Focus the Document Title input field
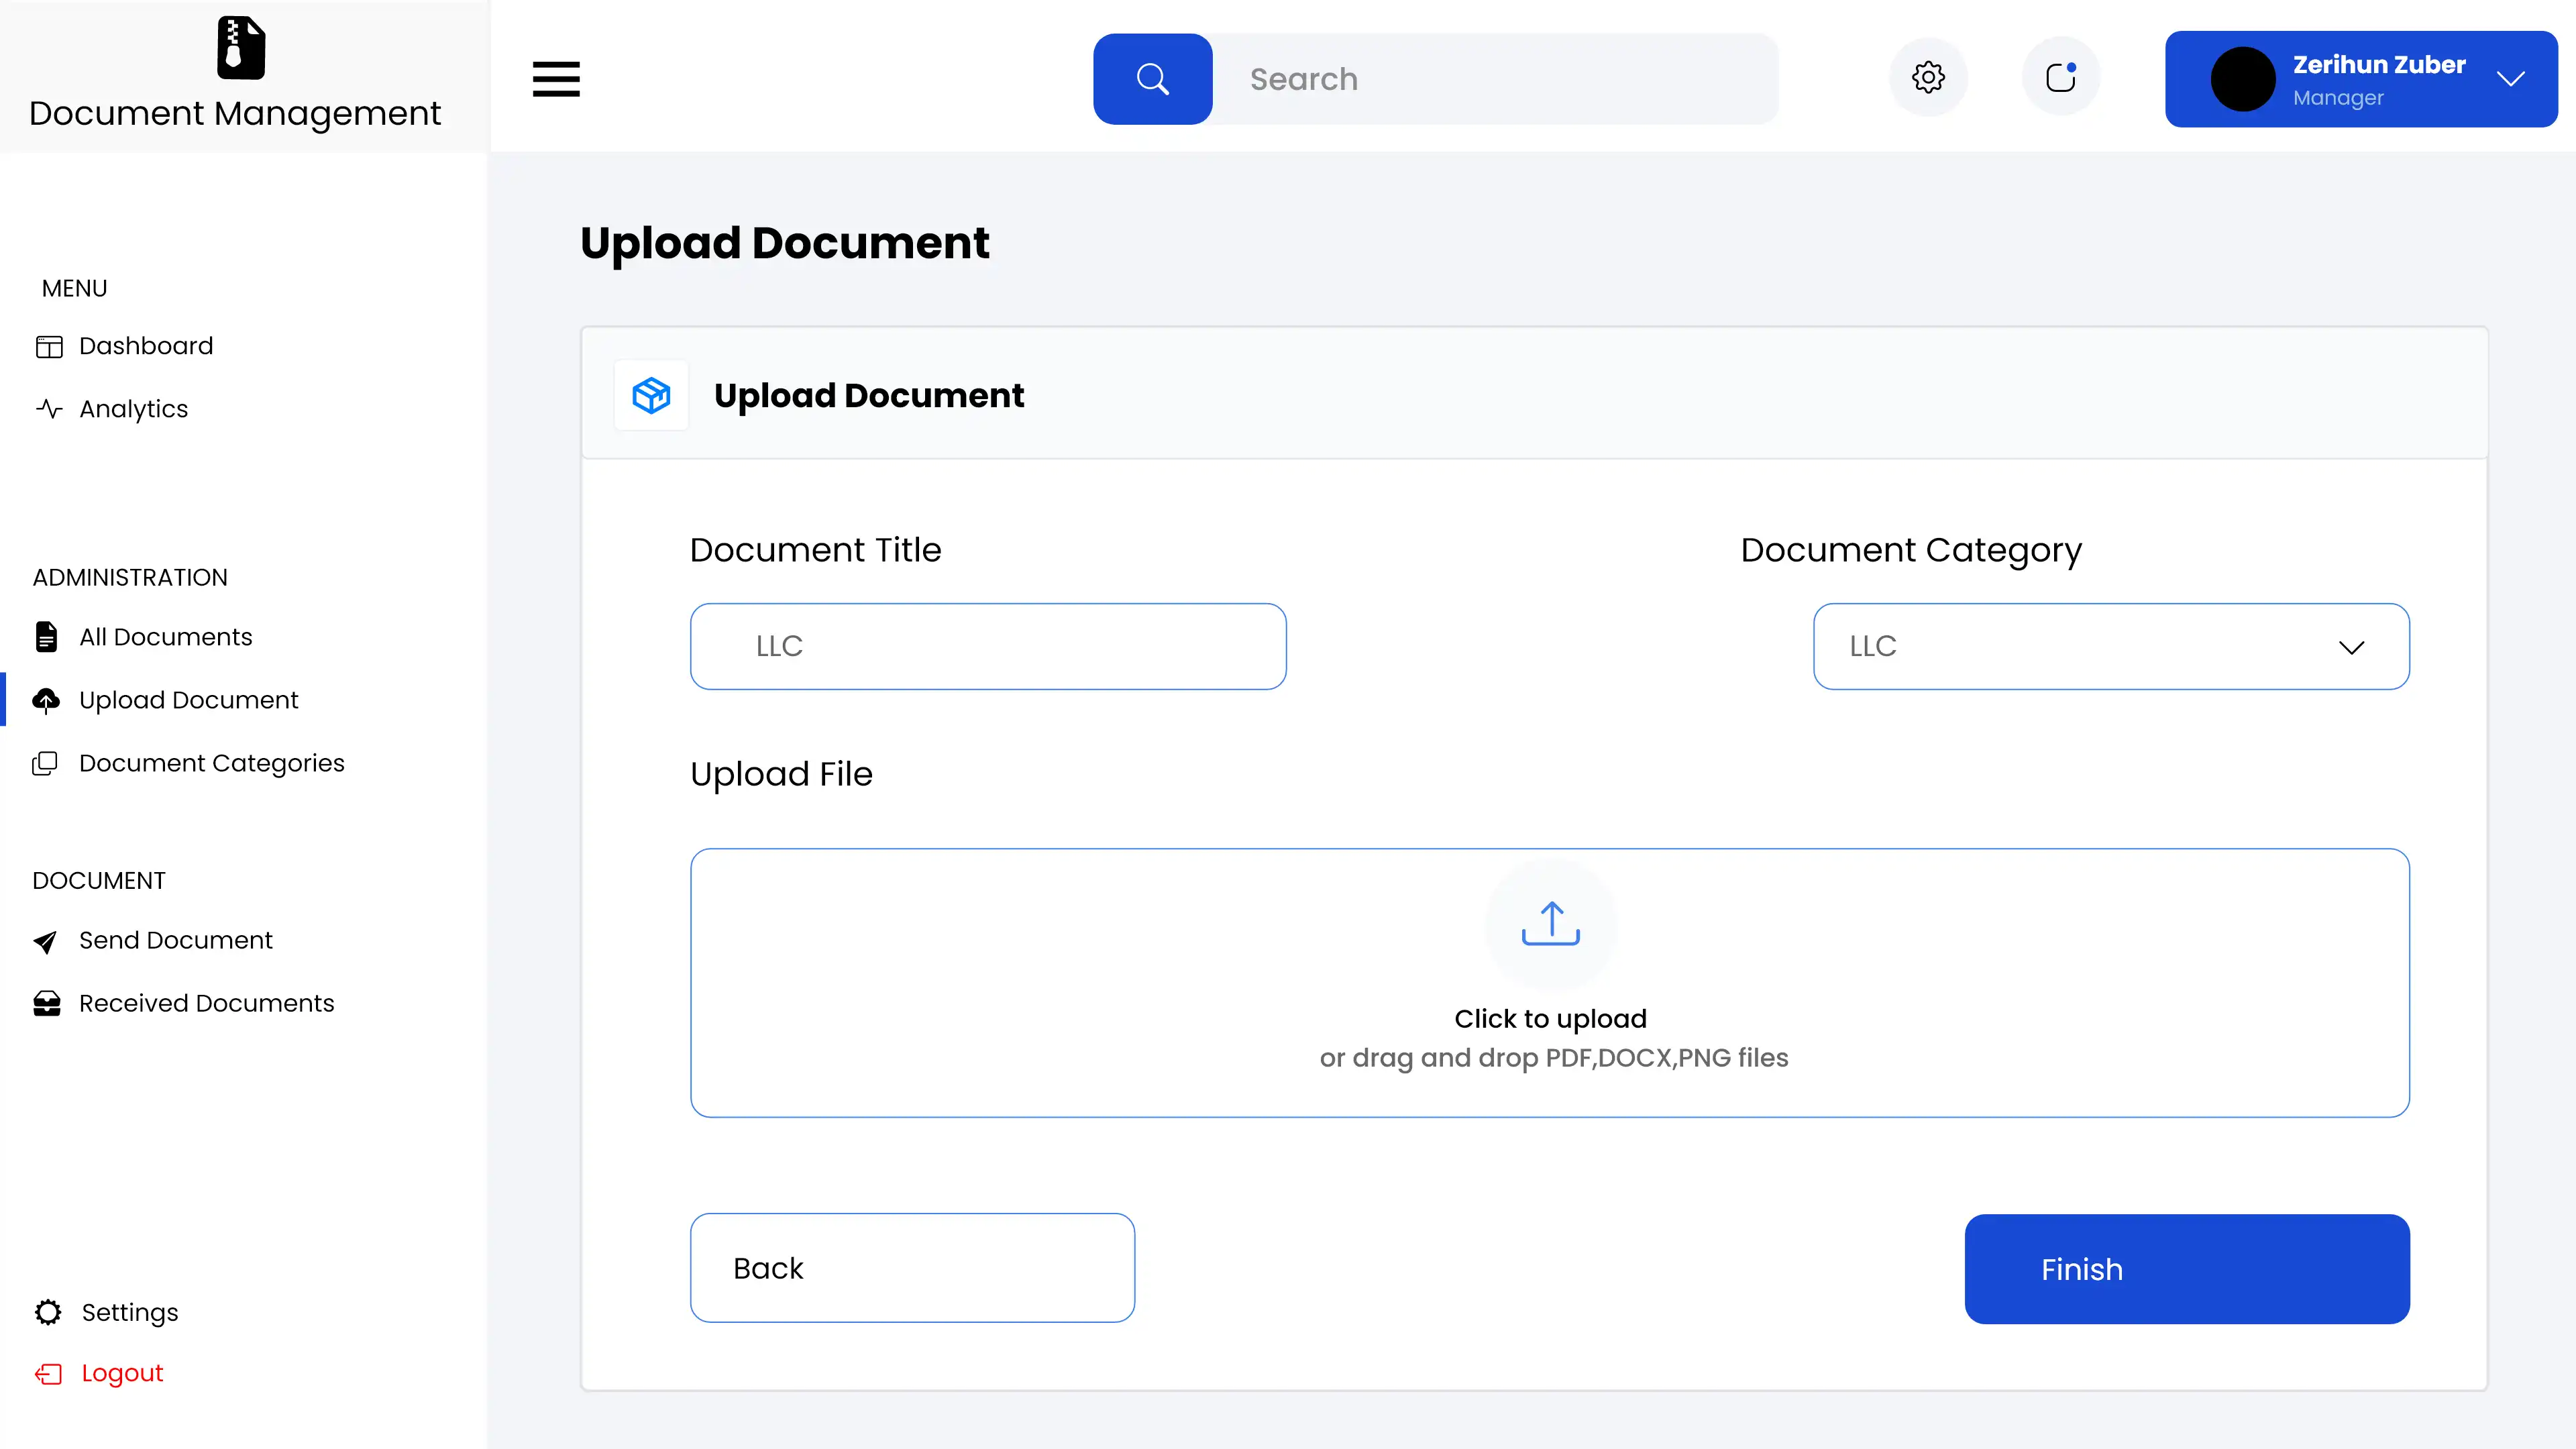The width and height of the screenshot is (2576, 1449). (987, 646)
